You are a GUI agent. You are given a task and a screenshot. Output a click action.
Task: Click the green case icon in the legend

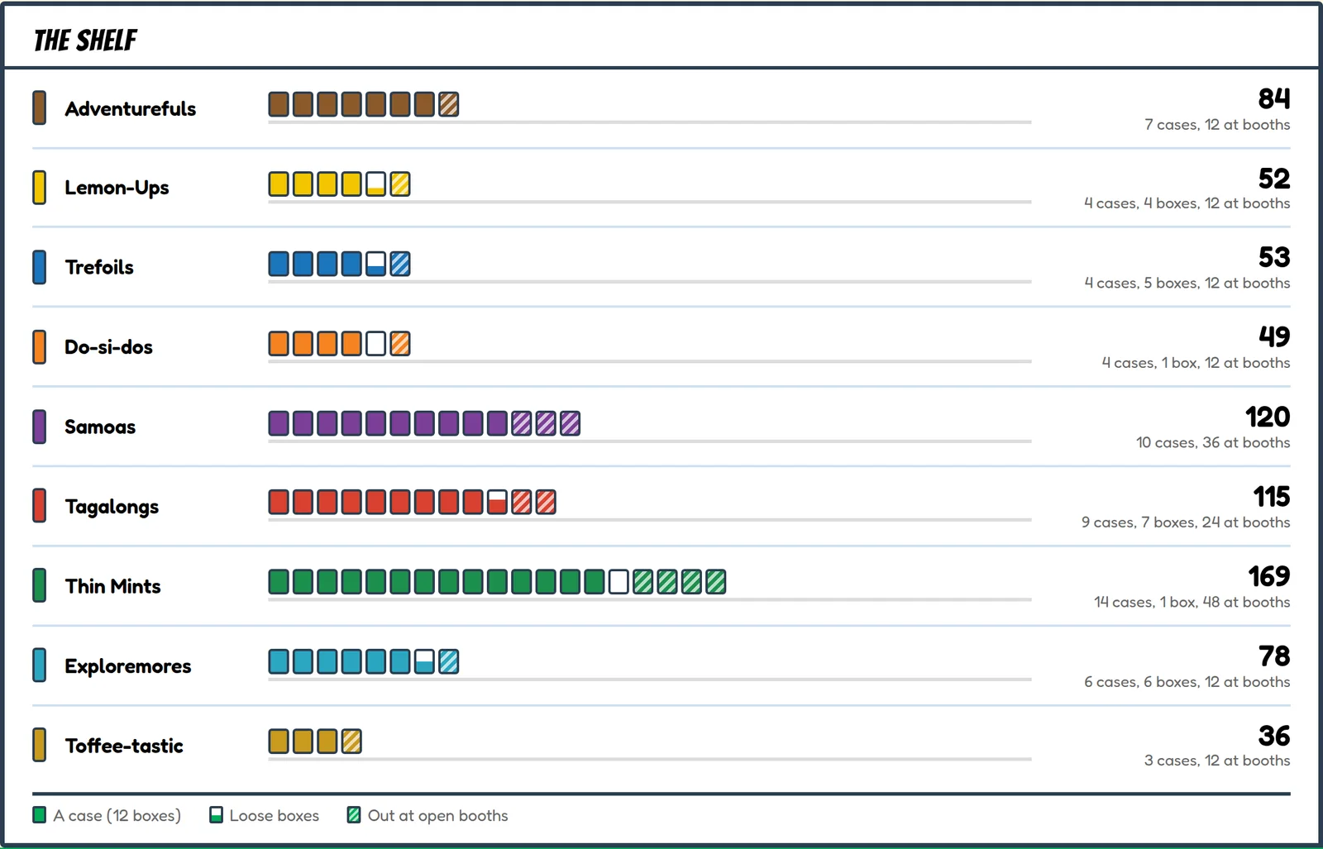point(39,815)
